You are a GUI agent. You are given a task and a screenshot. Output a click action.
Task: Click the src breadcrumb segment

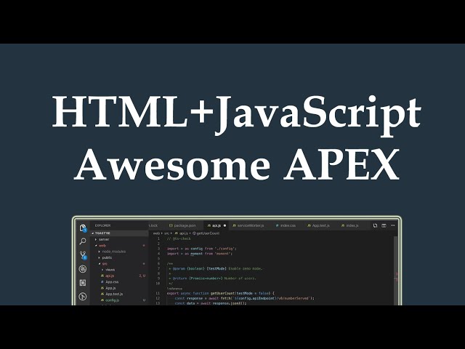tap(166, 233)
